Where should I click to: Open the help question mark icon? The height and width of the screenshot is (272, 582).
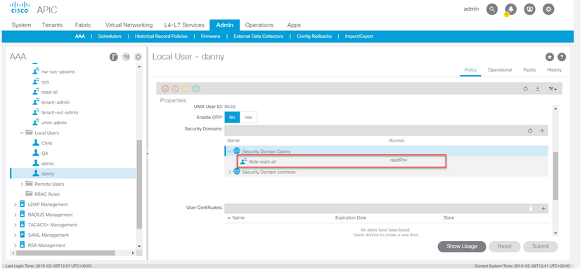[x=562, y=57]
